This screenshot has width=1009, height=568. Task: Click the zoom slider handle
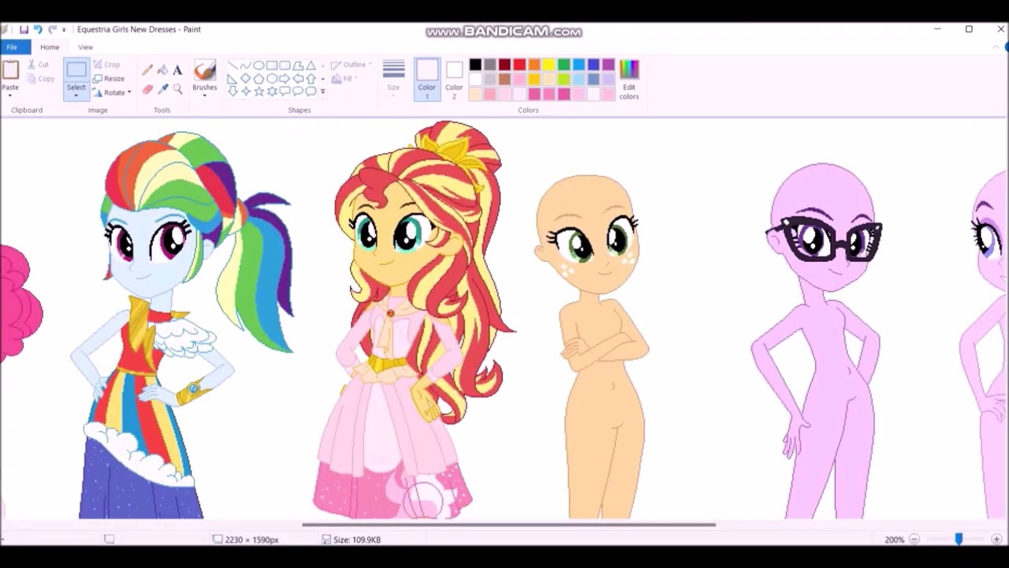tap(959, 540)
